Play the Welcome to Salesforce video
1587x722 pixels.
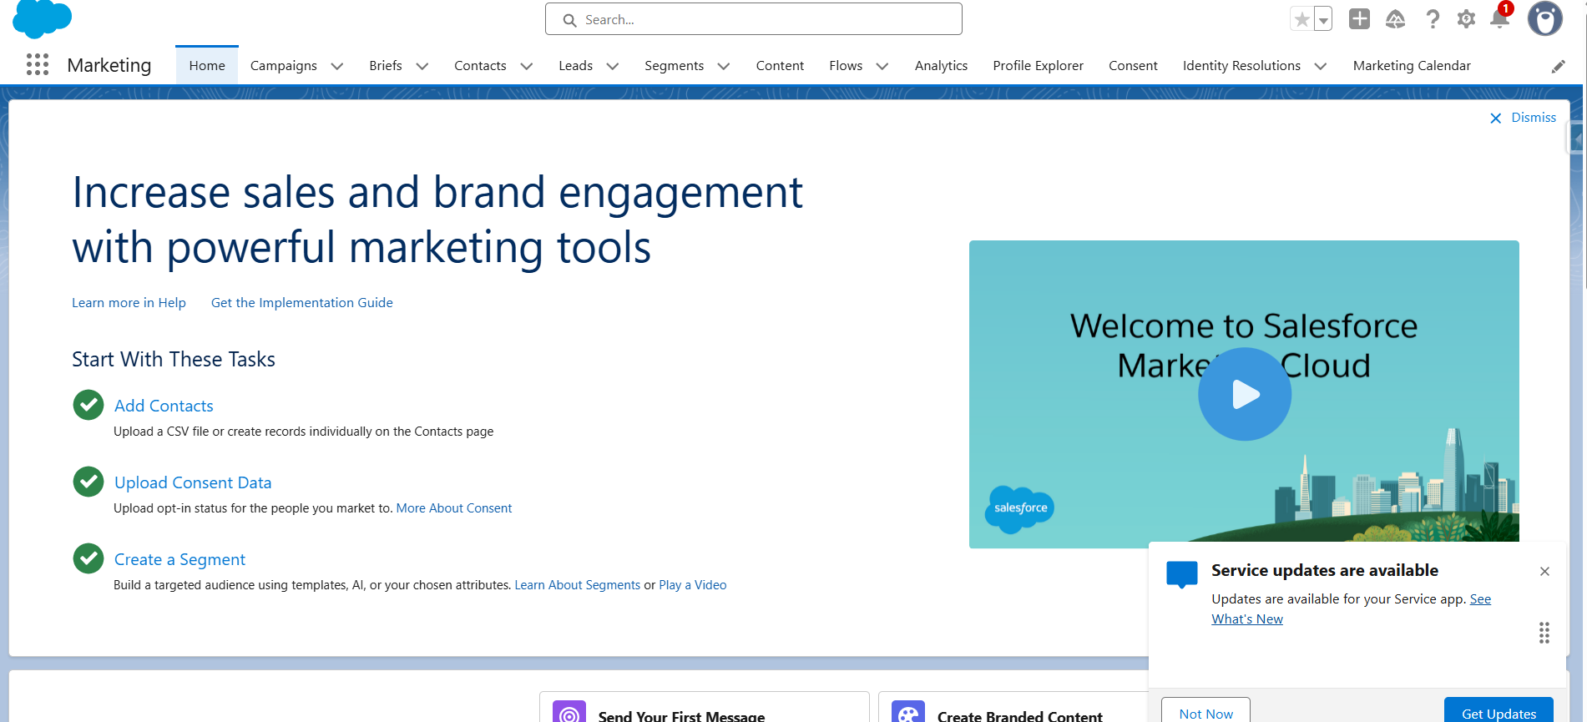coord(1245,394)
